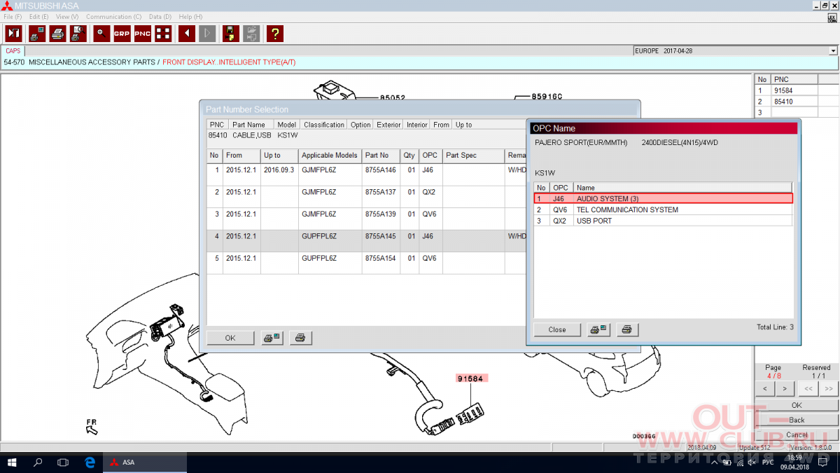Click Close in the OPC Name dialog
The width and height of the screenshot is (840, 473).
point(557,329)
